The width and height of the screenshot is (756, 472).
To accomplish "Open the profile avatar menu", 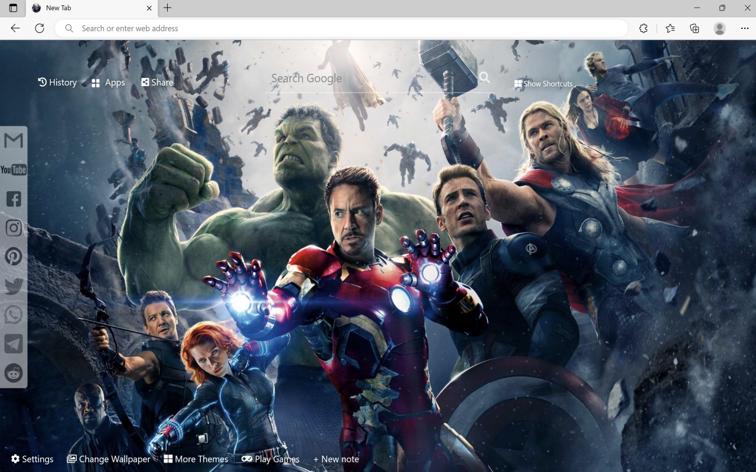I will [719, 28].
